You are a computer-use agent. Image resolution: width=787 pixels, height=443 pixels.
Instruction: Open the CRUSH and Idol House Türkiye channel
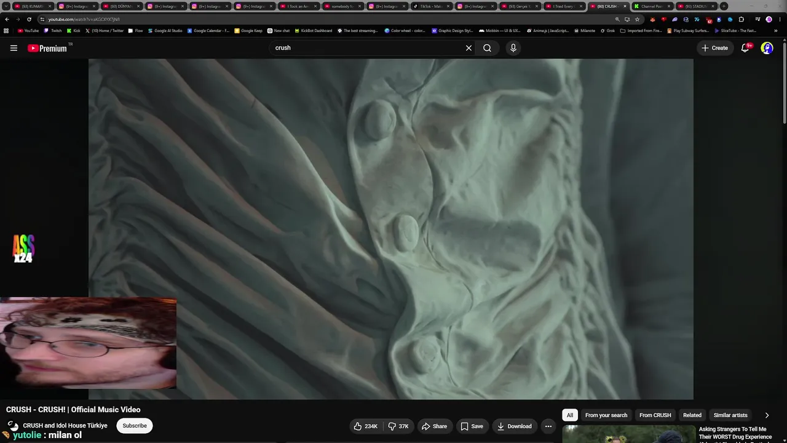65,426
